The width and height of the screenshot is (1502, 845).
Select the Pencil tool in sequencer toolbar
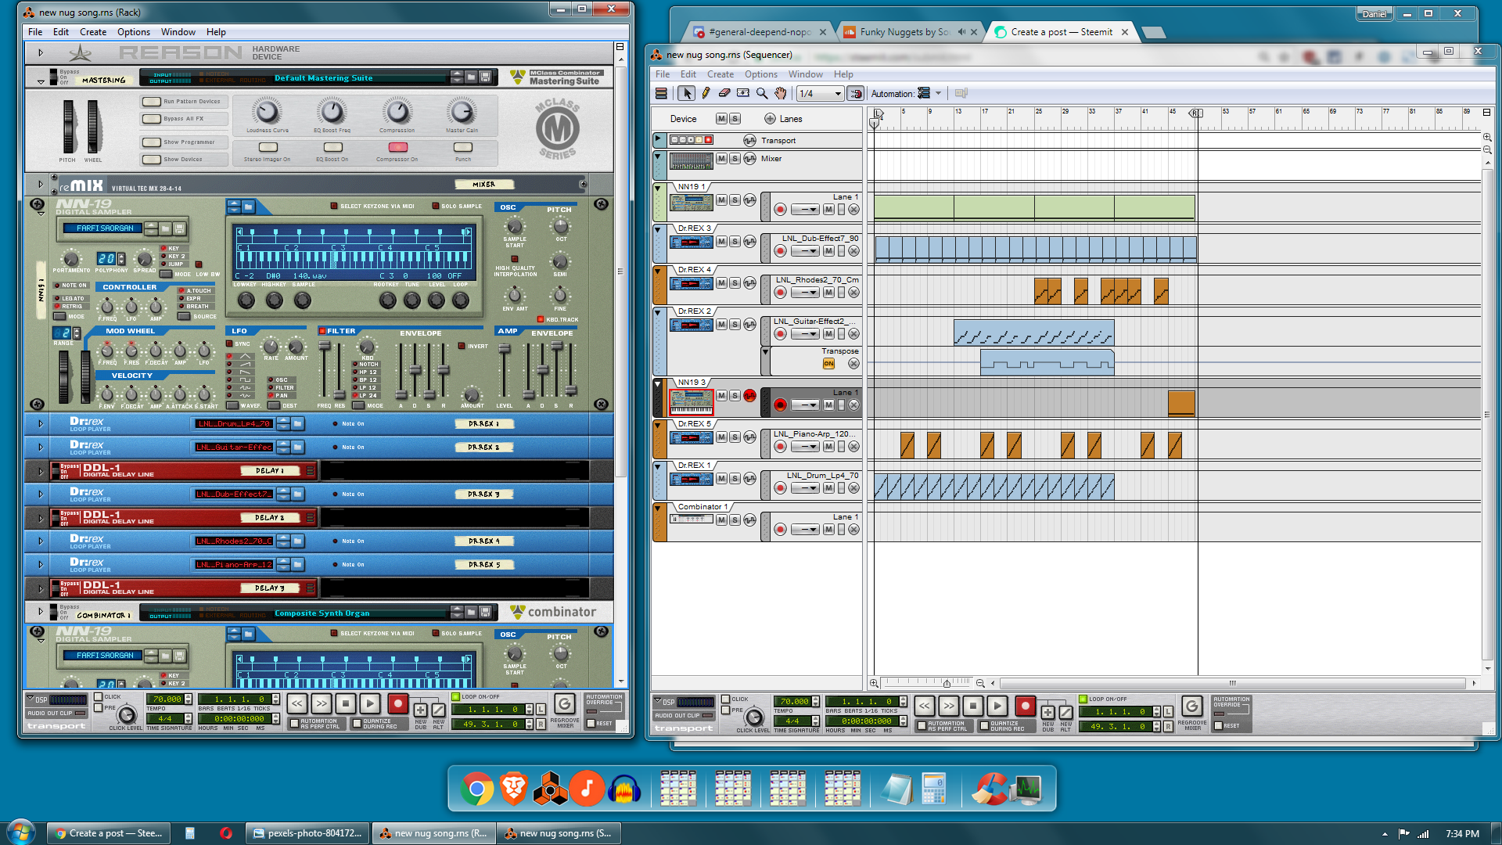(x=706, y=93)
